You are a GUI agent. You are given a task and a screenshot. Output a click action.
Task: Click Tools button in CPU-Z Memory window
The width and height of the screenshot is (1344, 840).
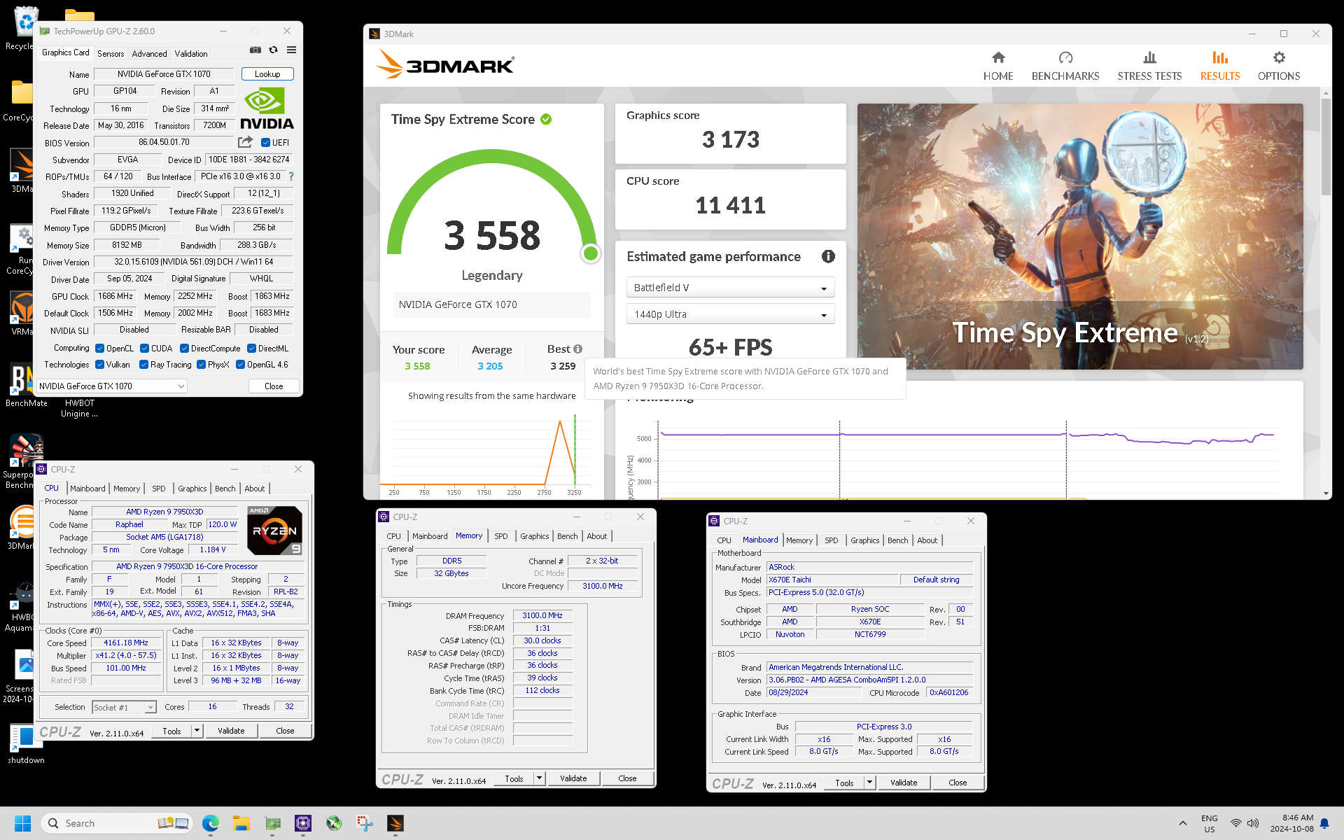[x=514, y=778]
